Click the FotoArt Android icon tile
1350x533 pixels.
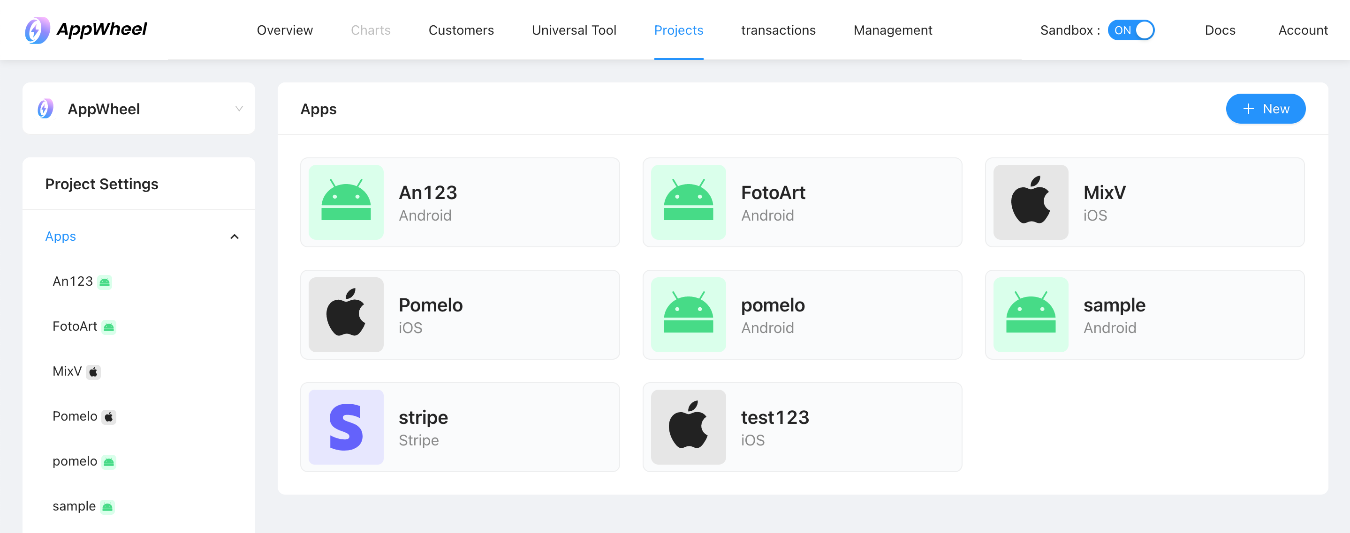(688, 202)
